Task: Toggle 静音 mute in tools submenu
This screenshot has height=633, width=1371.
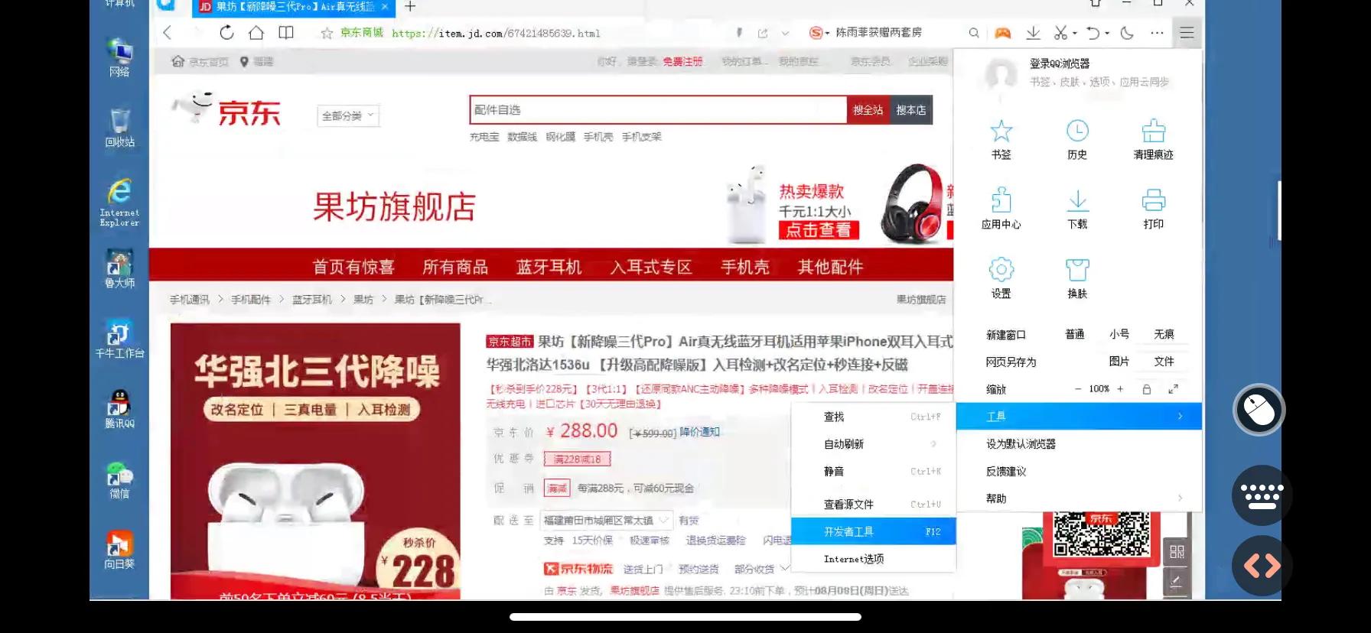Action: coord(874,472)
